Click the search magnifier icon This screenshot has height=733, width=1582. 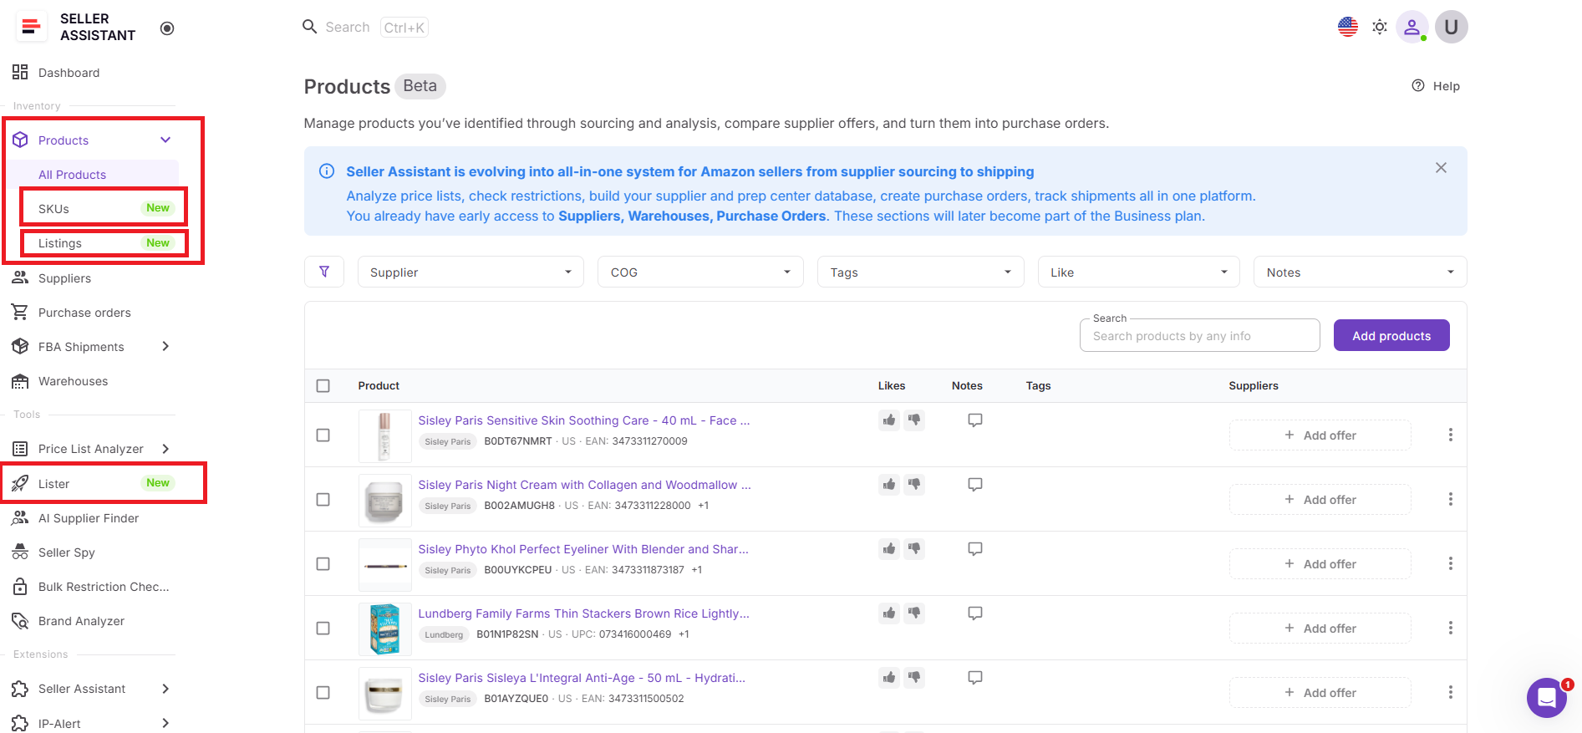coord(309,27)
